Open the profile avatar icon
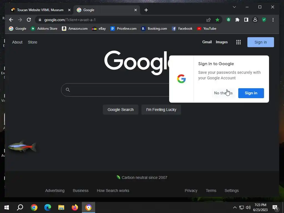This screenshot has height=213, width=284. point(255,20)
